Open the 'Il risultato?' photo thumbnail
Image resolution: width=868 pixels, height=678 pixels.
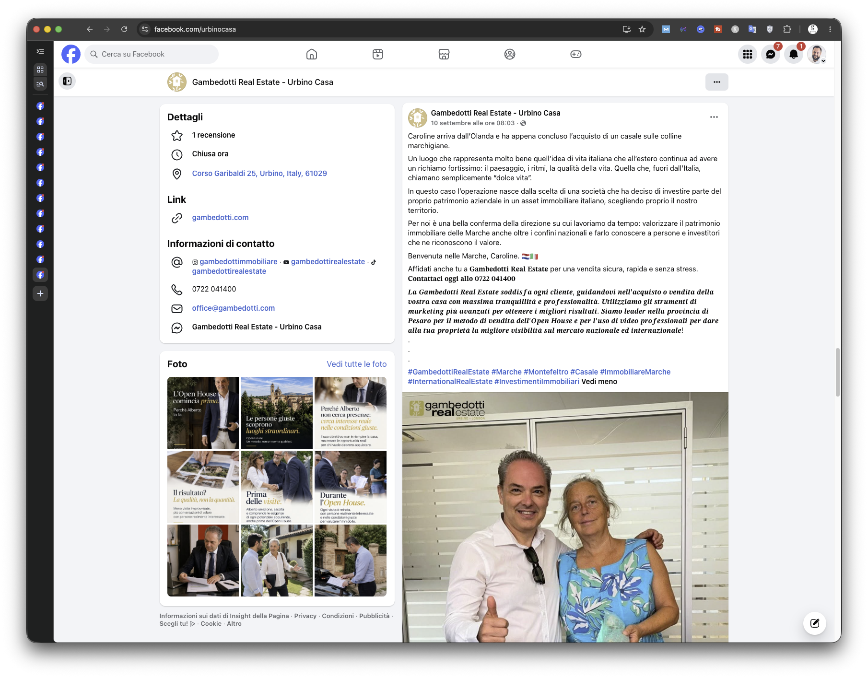203,486
